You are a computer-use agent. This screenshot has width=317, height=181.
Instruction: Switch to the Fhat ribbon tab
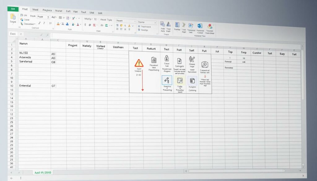pos(25,9)
